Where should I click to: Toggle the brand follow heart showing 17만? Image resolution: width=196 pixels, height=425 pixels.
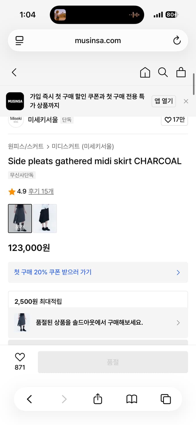pyautogui.click(x=174, y=120)
